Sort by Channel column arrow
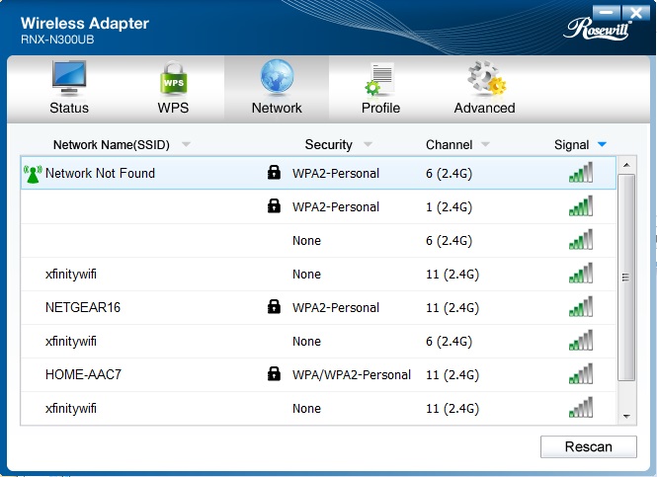Screen dimensions: 657x477 click(x=485, y=144)
